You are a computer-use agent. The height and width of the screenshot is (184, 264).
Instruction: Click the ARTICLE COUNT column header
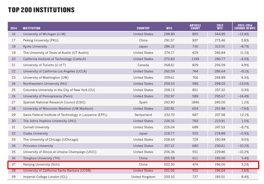pyautogui.click(x=195, y=27)
